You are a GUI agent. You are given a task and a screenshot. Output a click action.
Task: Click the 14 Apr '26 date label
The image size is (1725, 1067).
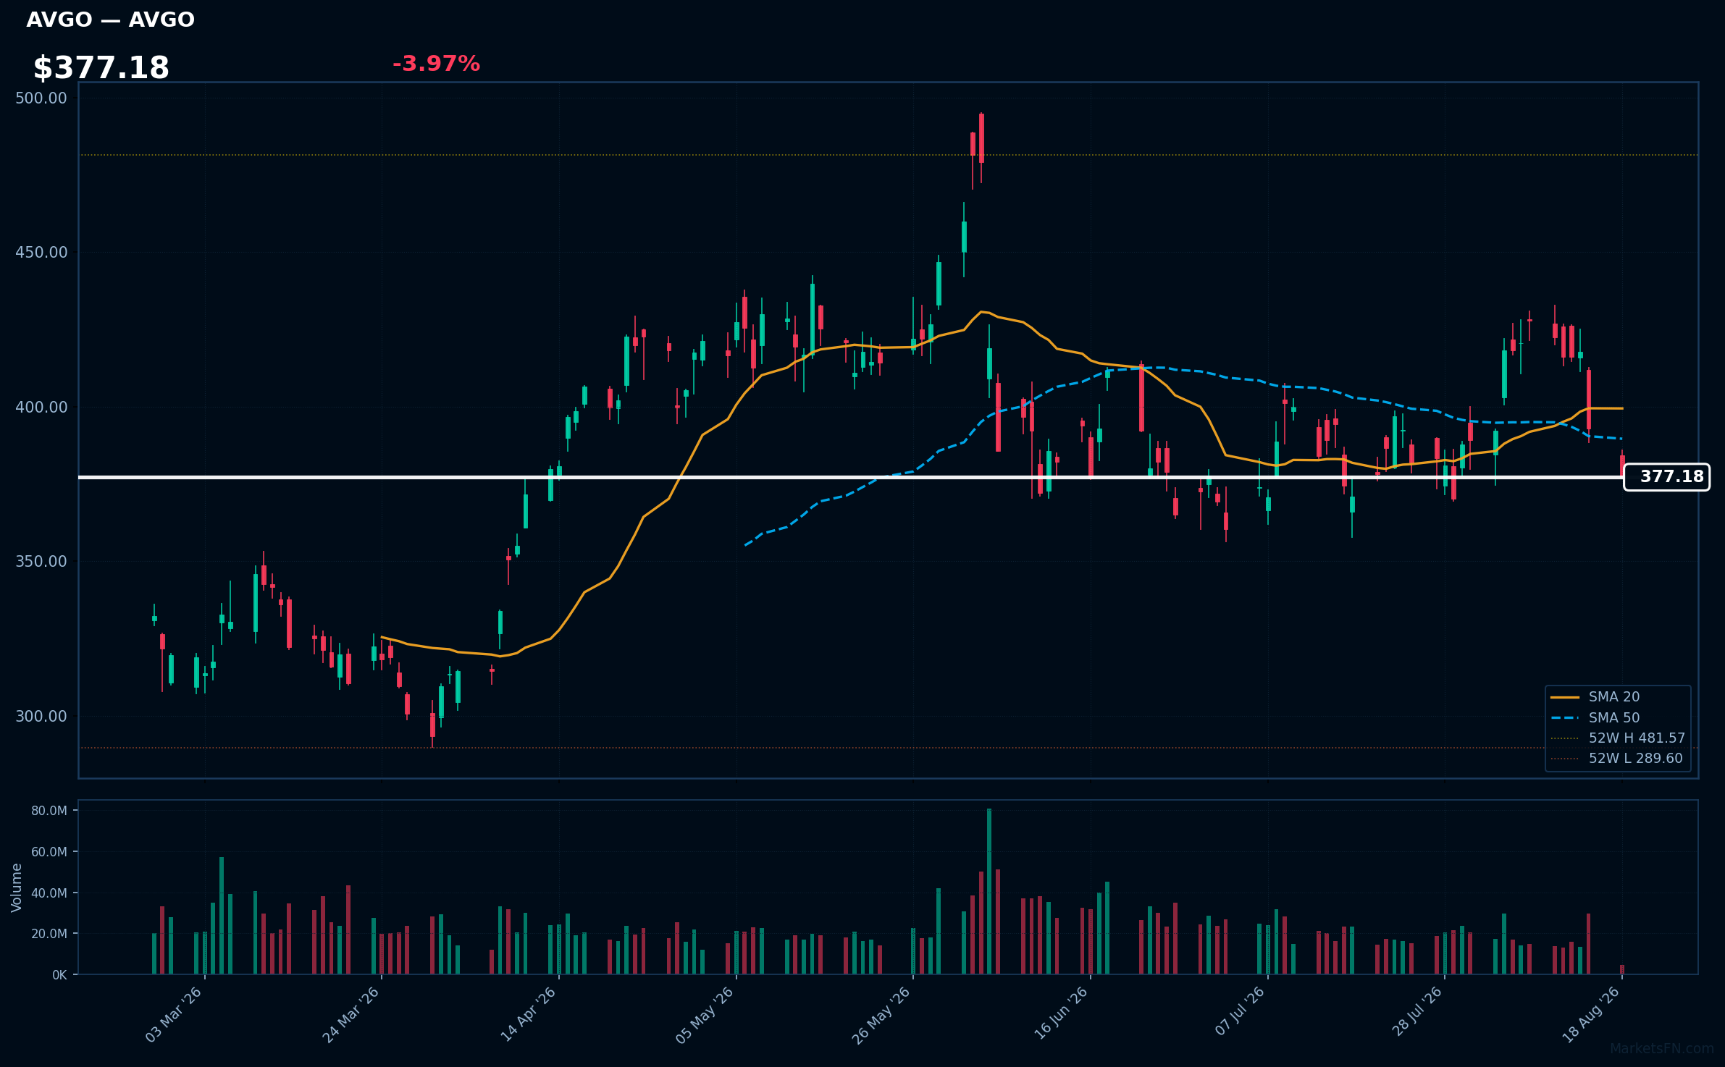(x=529, y=1015)
